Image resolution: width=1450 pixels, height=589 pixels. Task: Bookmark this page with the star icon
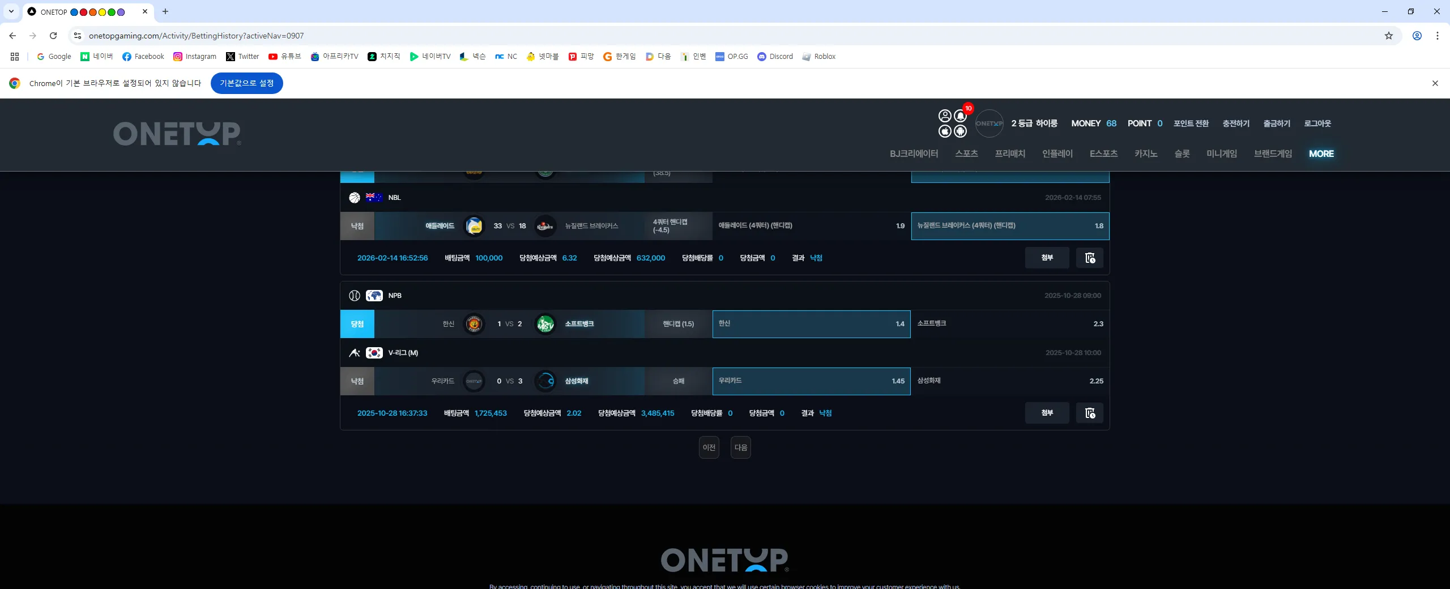(x=1389, y=36)
